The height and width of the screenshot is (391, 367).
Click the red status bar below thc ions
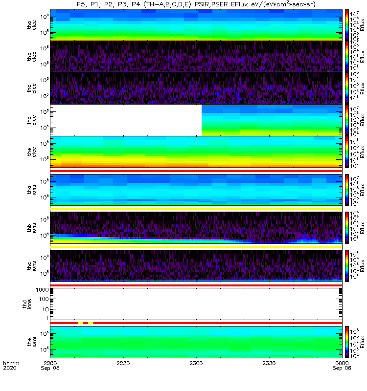pos(196,285)
